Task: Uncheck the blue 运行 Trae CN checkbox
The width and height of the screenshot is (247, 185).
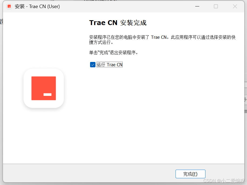Action: [93, 65]
